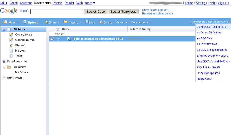The height and width of the screenshot is (135, 231).
Task: Click the Owned by me pencil icon
Action: (11, 35)
